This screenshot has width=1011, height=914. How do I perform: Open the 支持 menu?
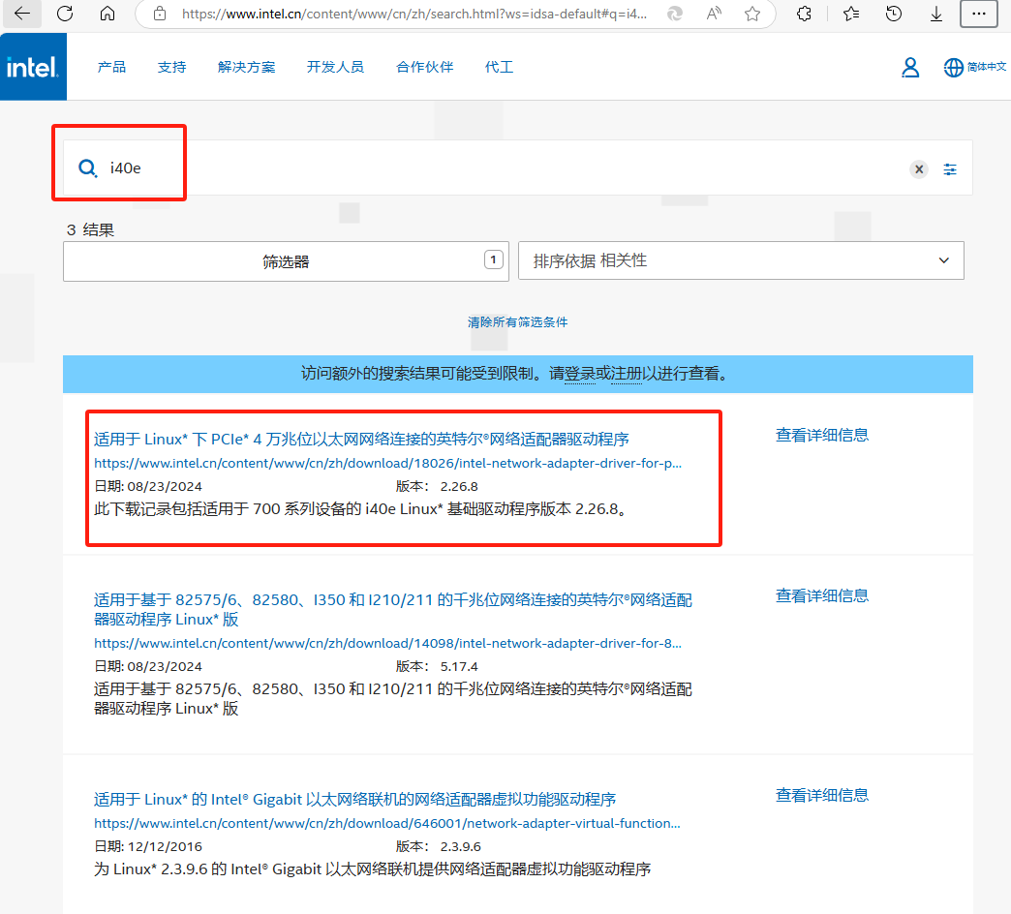coord(171,67)
